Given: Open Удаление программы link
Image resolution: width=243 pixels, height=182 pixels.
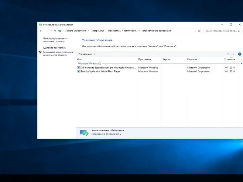Looking at the screenshot, I should [x=55, y=48].
